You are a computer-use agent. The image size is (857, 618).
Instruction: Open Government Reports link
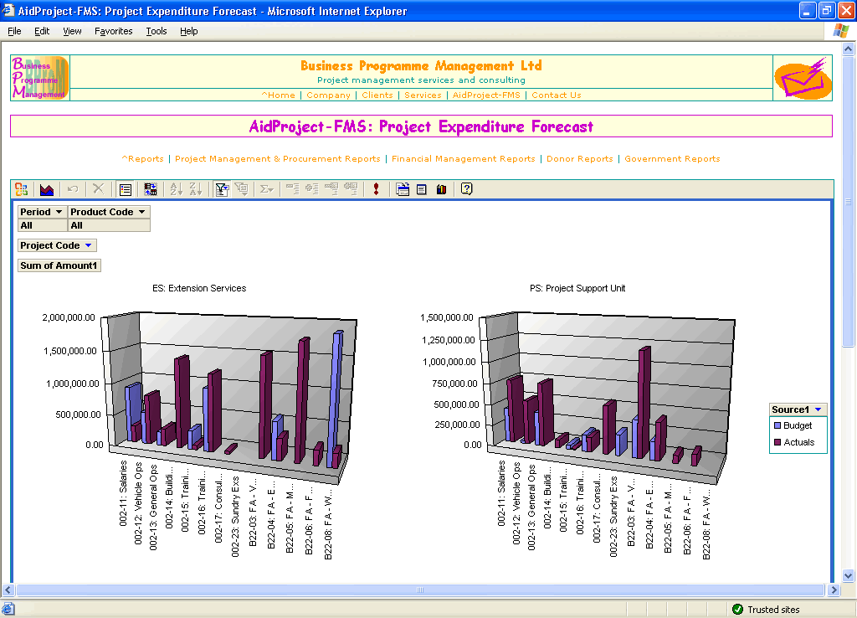click(672, 159)
